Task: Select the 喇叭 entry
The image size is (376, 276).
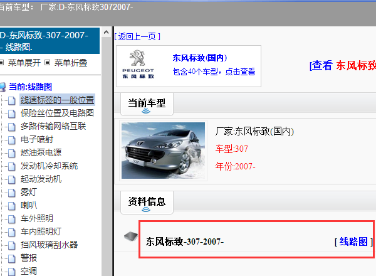Action: [x=29, y=206]
